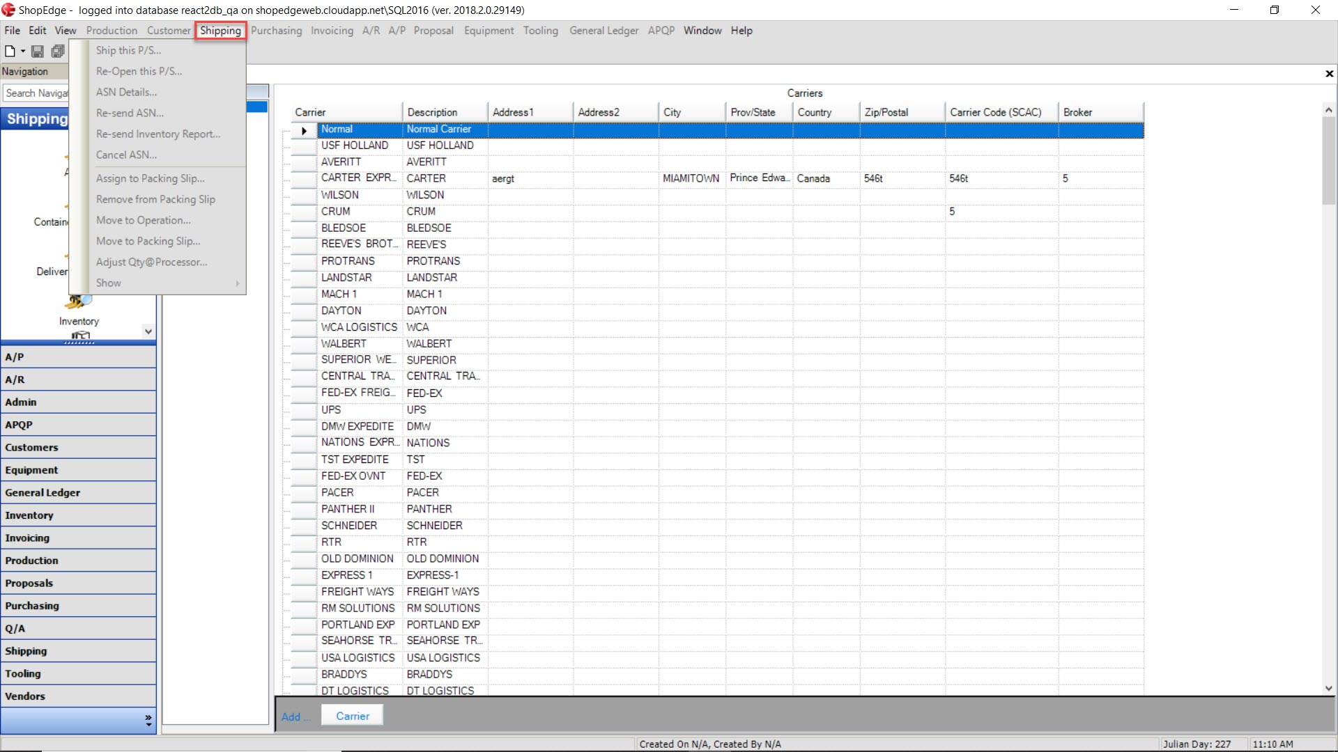Click Purchasing module in left sidebar

77,605
